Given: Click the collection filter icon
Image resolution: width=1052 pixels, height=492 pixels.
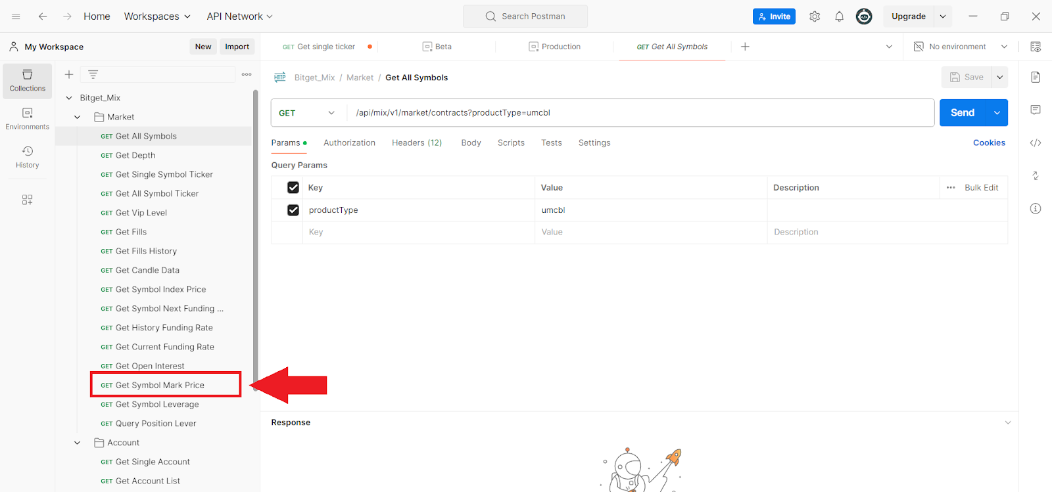Looking at the screenshot, I should [93, 74].
